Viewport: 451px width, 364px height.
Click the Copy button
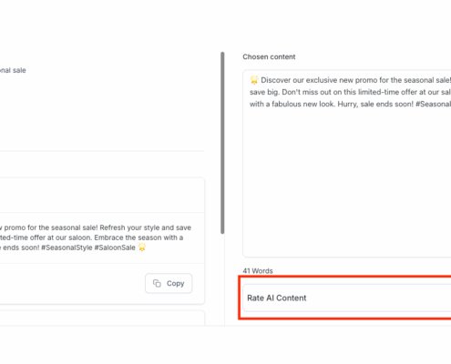(169, 283)
